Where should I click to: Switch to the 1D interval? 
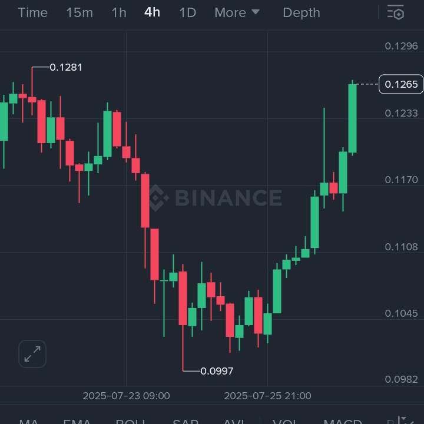point(187,12)
